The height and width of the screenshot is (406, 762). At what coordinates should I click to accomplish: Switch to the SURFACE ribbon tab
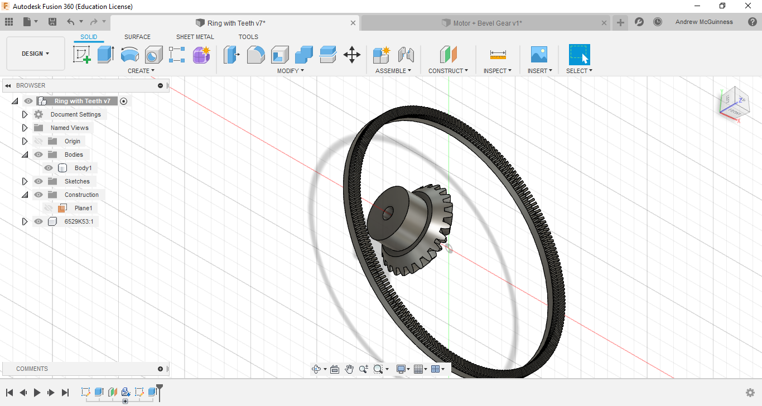tap(137, 37)
